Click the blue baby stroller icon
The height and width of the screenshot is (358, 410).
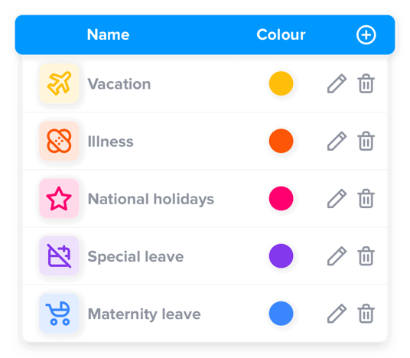pyautogui.click(x=59, y=314)
